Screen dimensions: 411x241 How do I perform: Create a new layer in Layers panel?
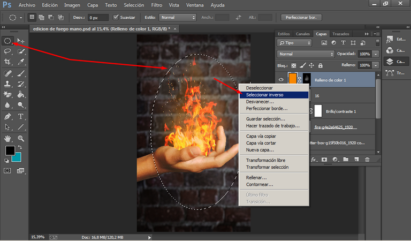click(x=356, y=159)
